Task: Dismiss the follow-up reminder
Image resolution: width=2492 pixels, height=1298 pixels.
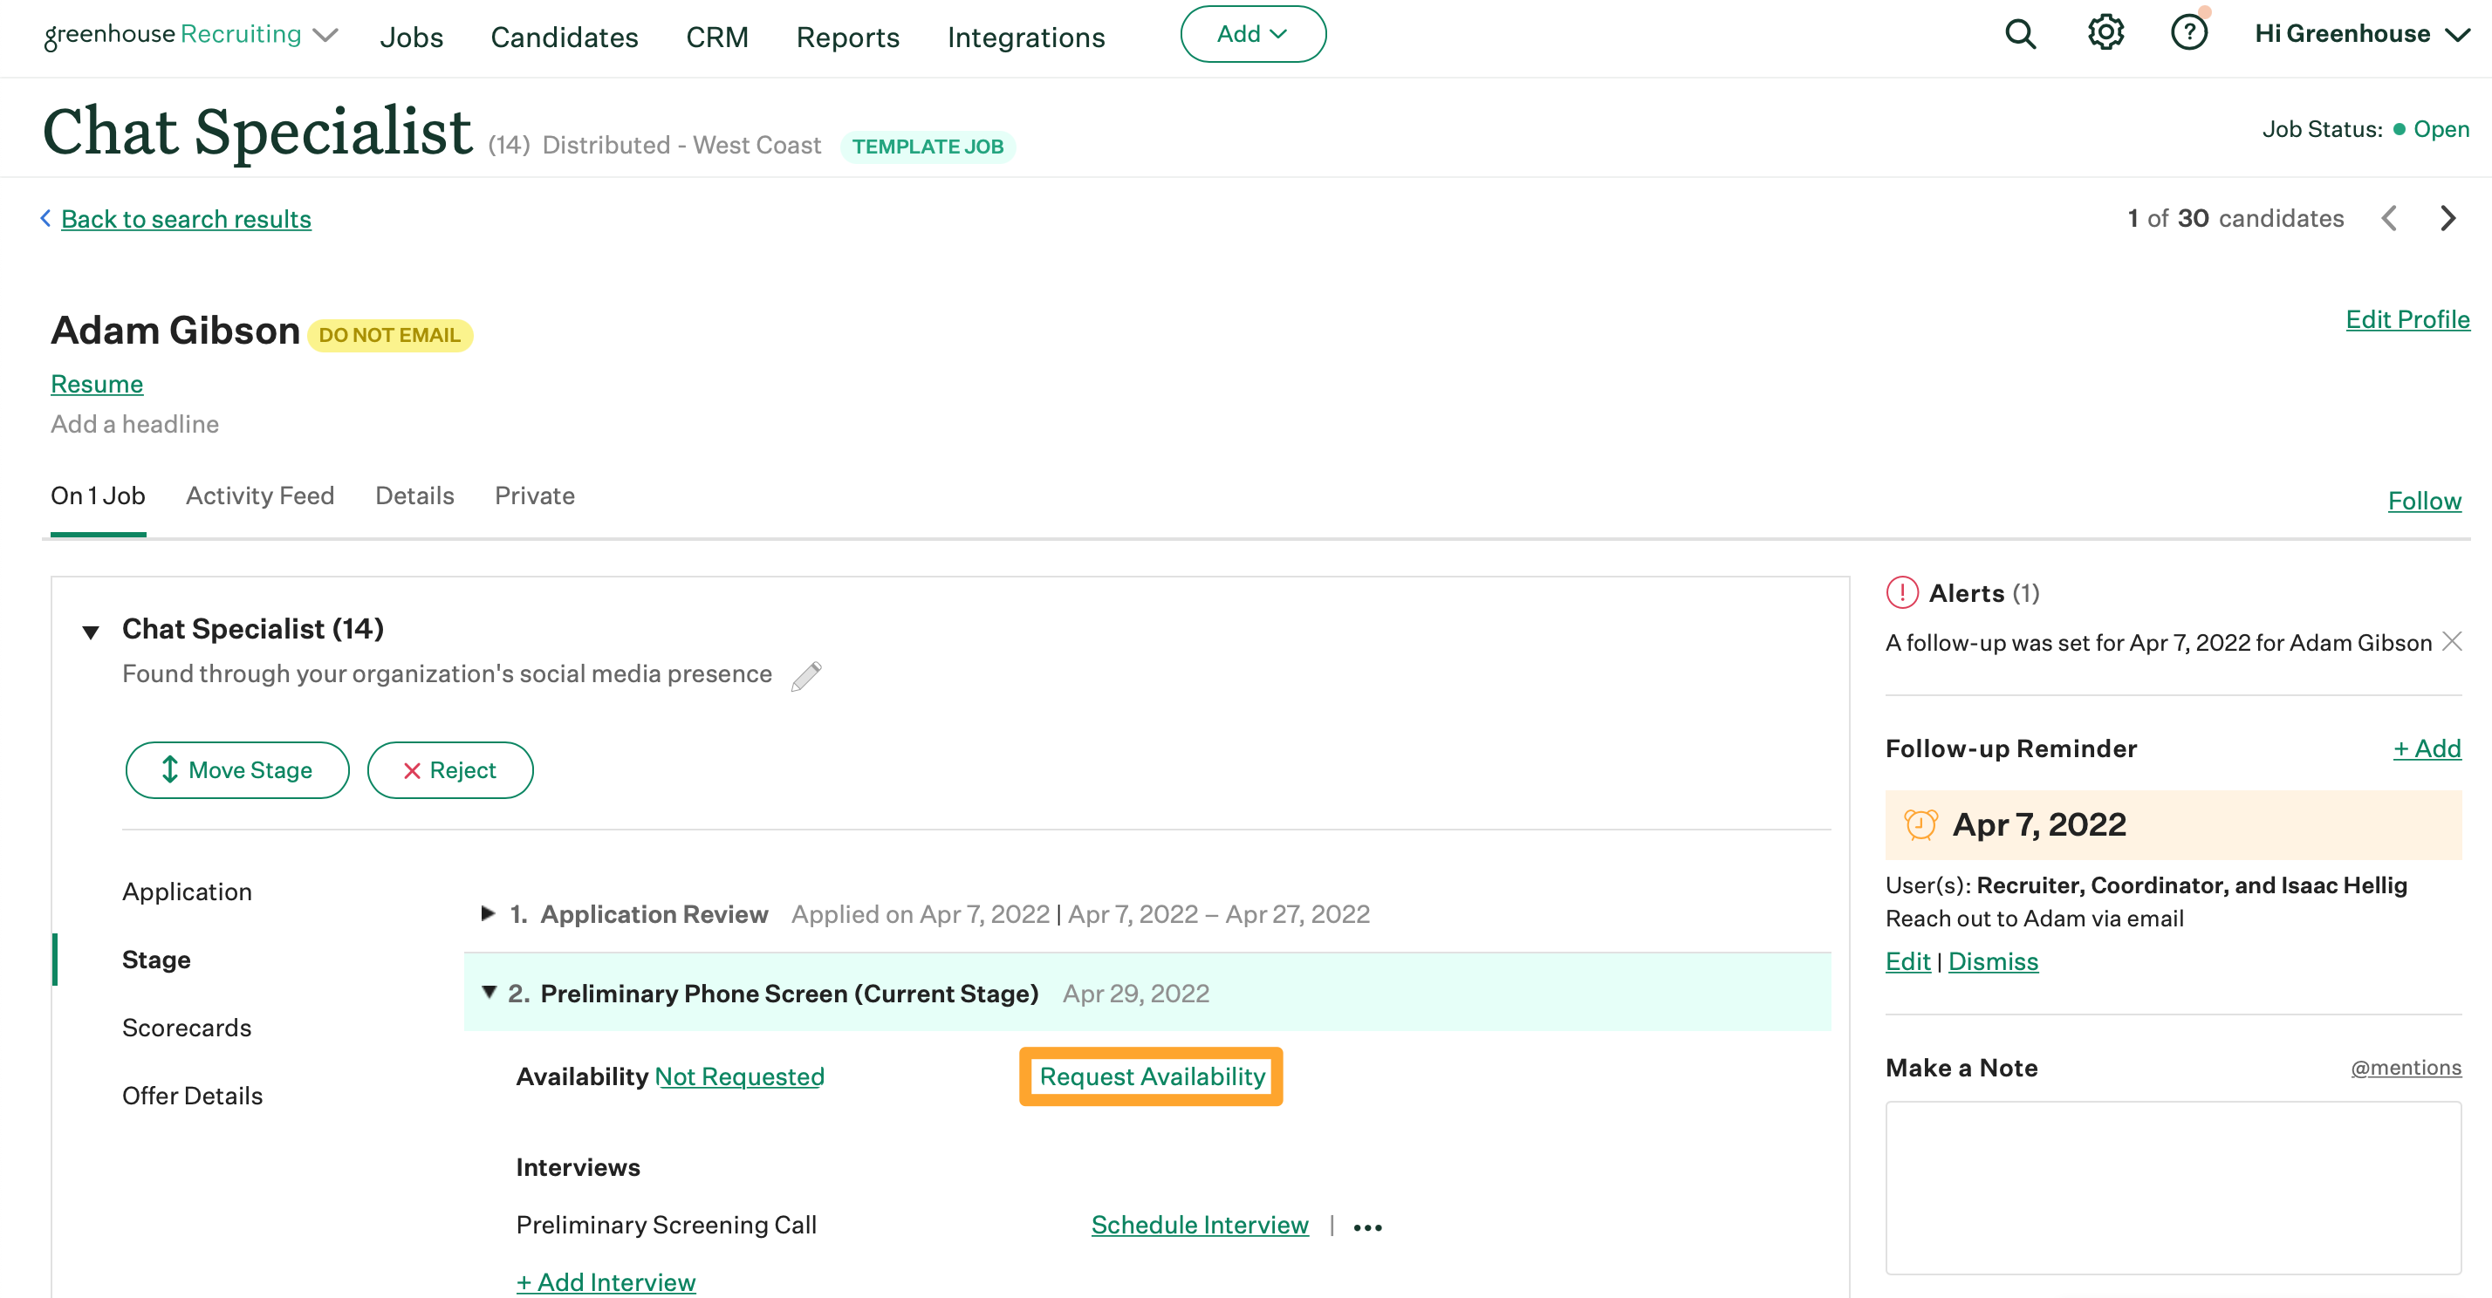Action: pyautogui.click(x=1993, y=961)
